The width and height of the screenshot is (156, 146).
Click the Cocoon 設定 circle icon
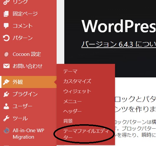tap(6, 54)
